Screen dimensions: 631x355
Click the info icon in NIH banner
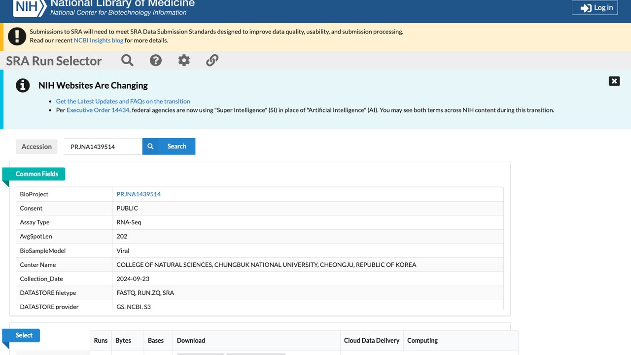click(23, 85)
